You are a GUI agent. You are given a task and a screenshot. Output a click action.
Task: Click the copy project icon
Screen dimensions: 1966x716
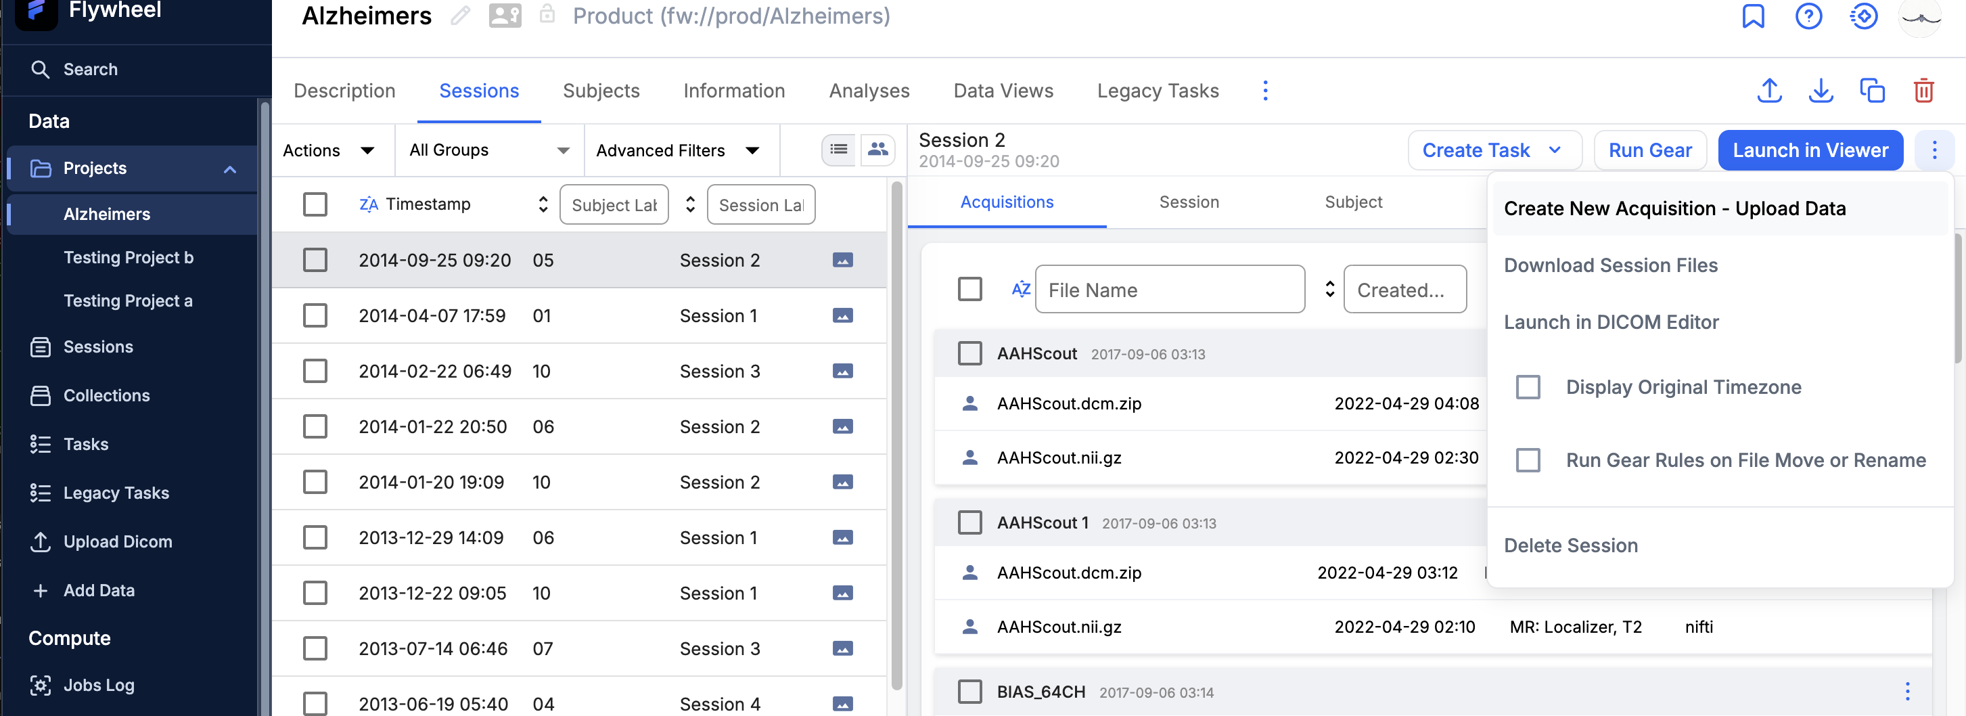click(1872, 91)
